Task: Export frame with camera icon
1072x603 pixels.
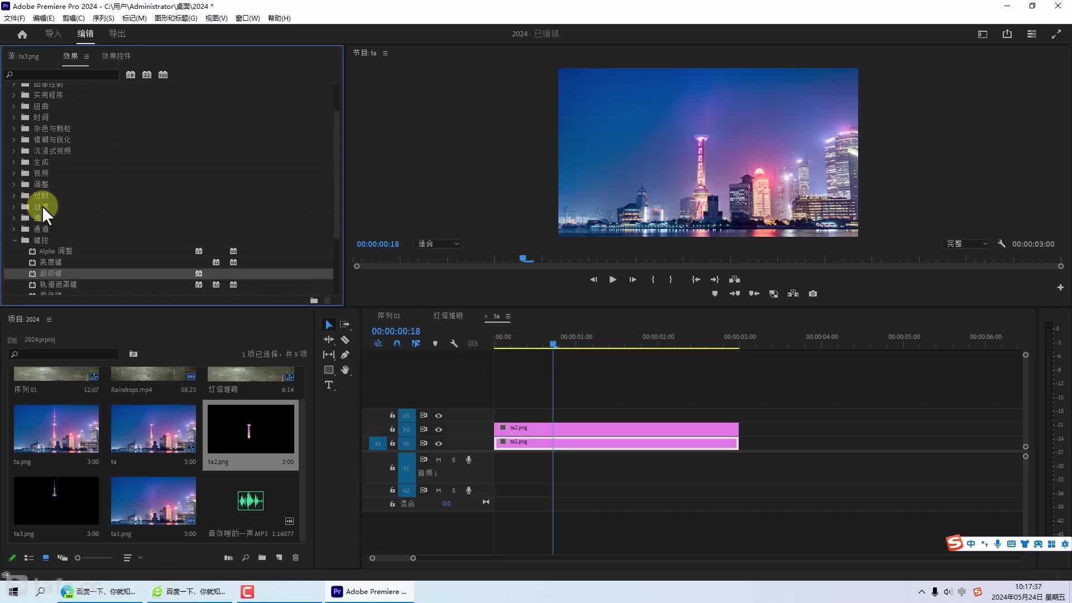Action: [x=813, y=294]
